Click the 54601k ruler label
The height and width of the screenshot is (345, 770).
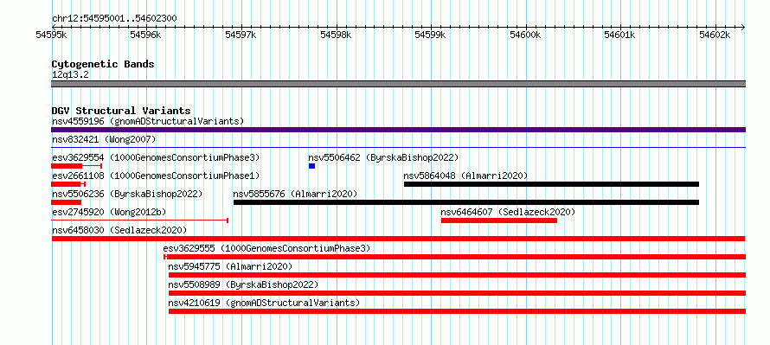click(x=620, y=35)
